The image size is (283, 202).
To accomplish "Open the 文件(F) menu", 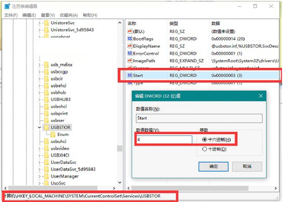I will 11,15.
